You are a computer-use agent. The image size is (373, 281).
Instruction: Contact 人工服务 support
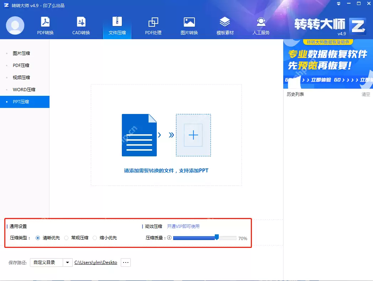261,25
